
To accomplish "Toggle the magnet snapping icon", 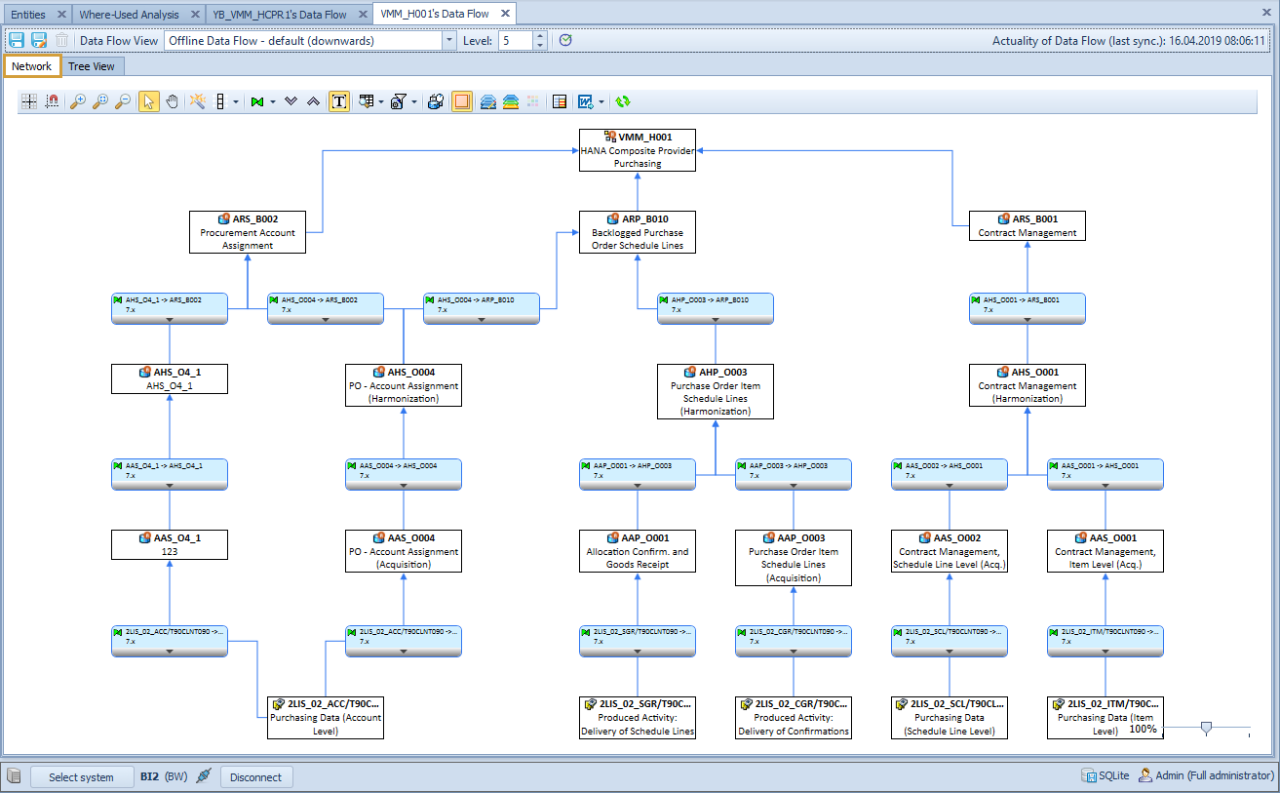I will click(x=51, y=100).
